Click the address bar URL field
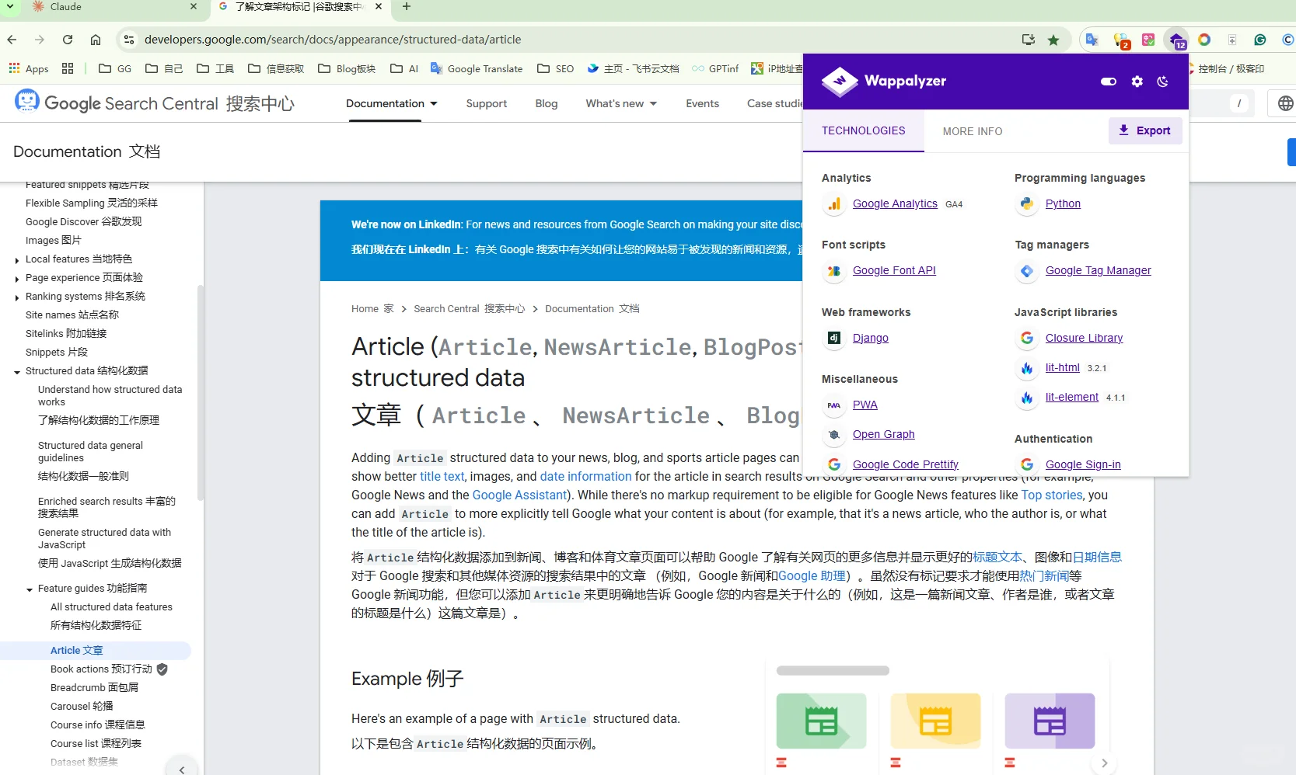This screenshot has width=1296, height=775. coord(575,40)
